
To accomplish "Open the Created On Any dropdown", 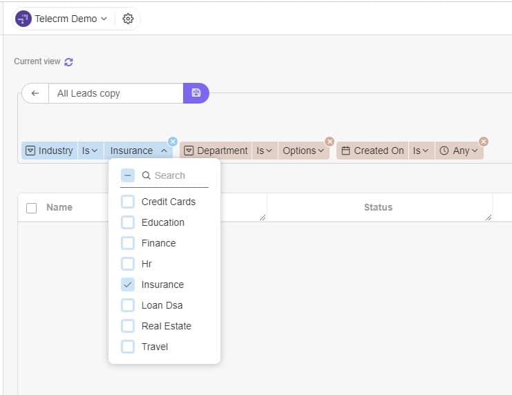I will coord(459,151).
